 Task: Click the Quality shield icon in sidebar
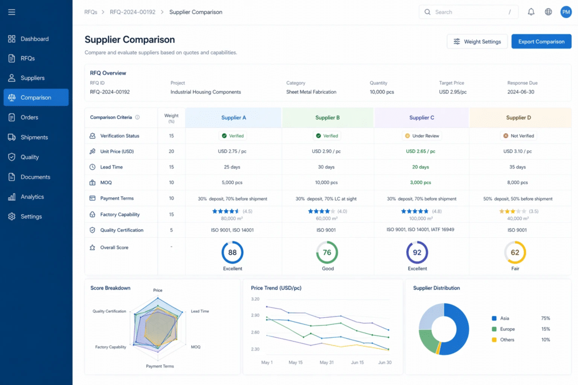pos(12,157)
